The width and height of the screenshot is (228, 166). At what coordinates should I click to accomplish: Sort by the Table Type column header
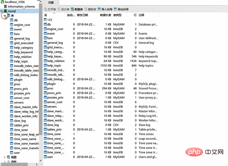pyautogui.click(x=119, y=15)
